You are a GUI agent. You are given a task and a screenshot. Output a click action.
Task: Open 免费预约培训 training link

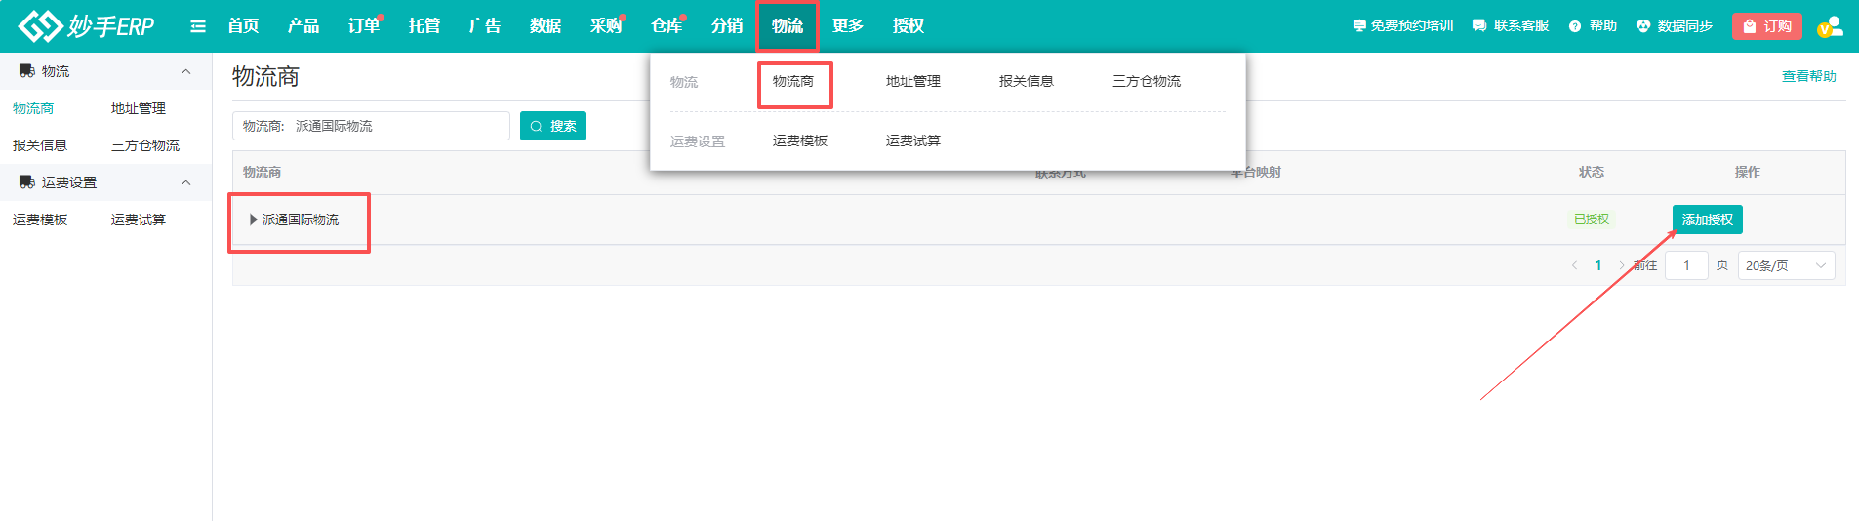[x=1402, y=26]
